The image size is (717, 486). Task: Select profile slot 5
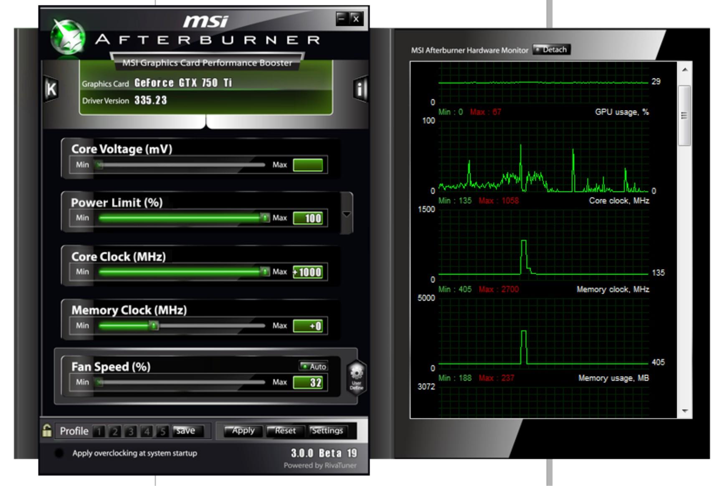tap(162, 431)
